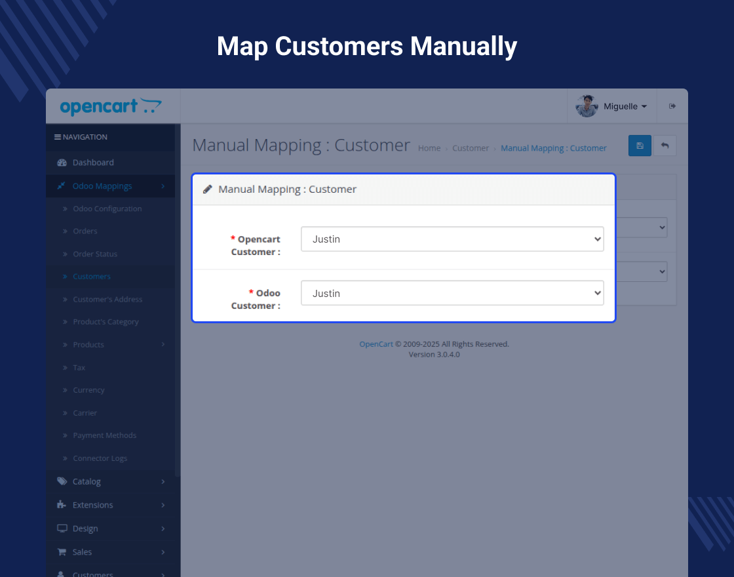This screenshot has height=577, width=734.
Task: Expand the Catalog menu
Action: click(111, 481)
